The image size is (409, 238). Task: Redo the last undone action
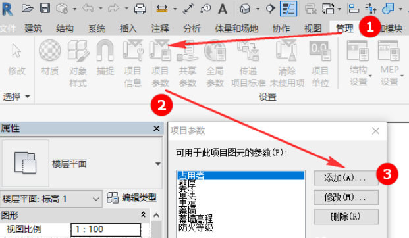(113, 9)
